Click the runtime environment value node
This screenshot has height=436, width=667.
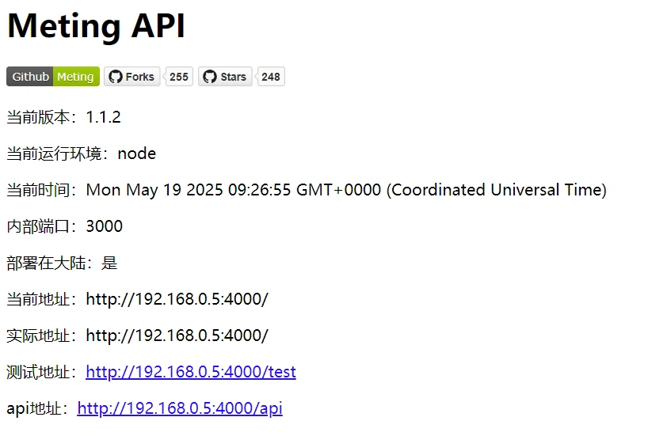pos(136,154)
